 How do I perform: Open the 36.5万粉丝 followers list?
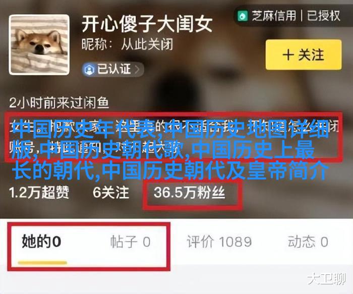pos(189,193)
